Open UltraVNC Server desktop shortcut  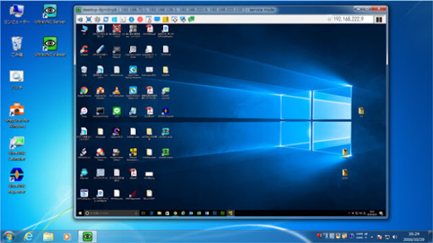tap(50, 14)
